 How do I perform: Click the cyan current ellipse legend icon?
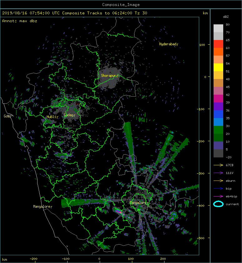point(218,204)
